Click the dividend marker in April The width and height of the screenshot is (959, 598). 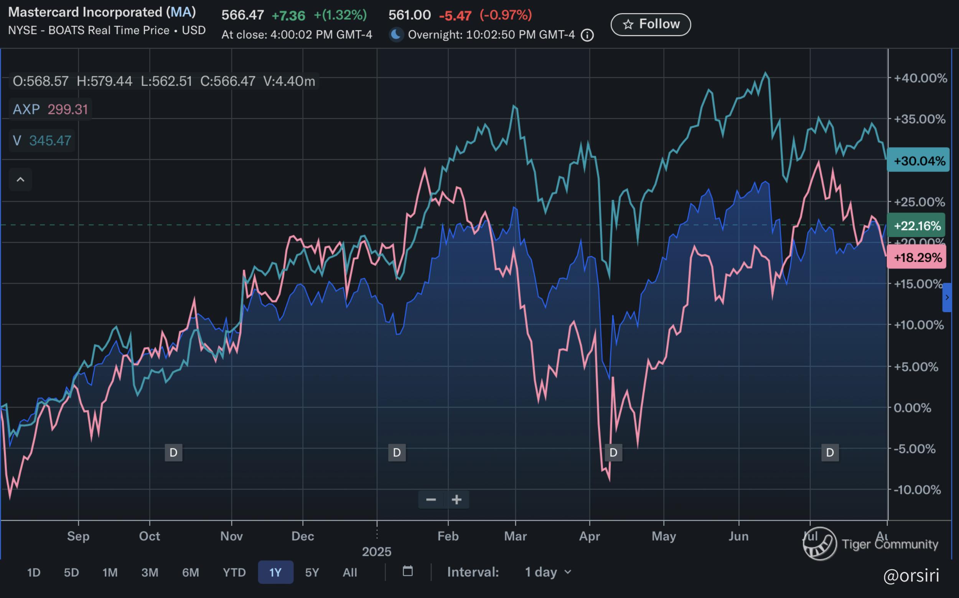[x=613, y=453]
